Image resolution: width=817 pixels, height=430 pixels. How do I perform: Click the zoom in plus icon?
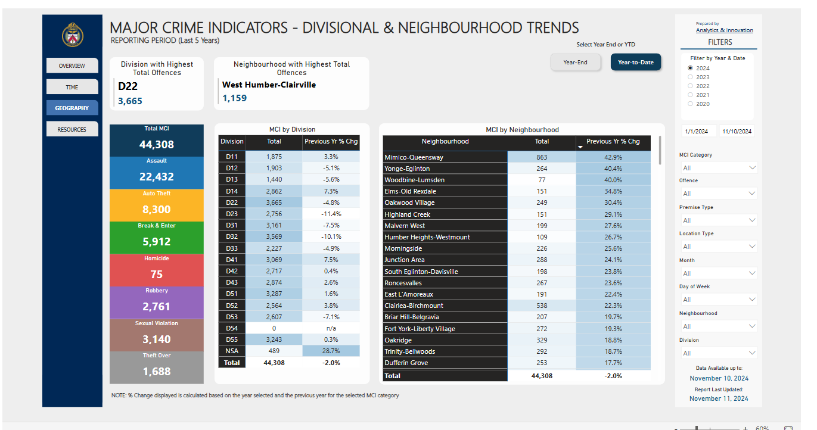pos(745,428)
